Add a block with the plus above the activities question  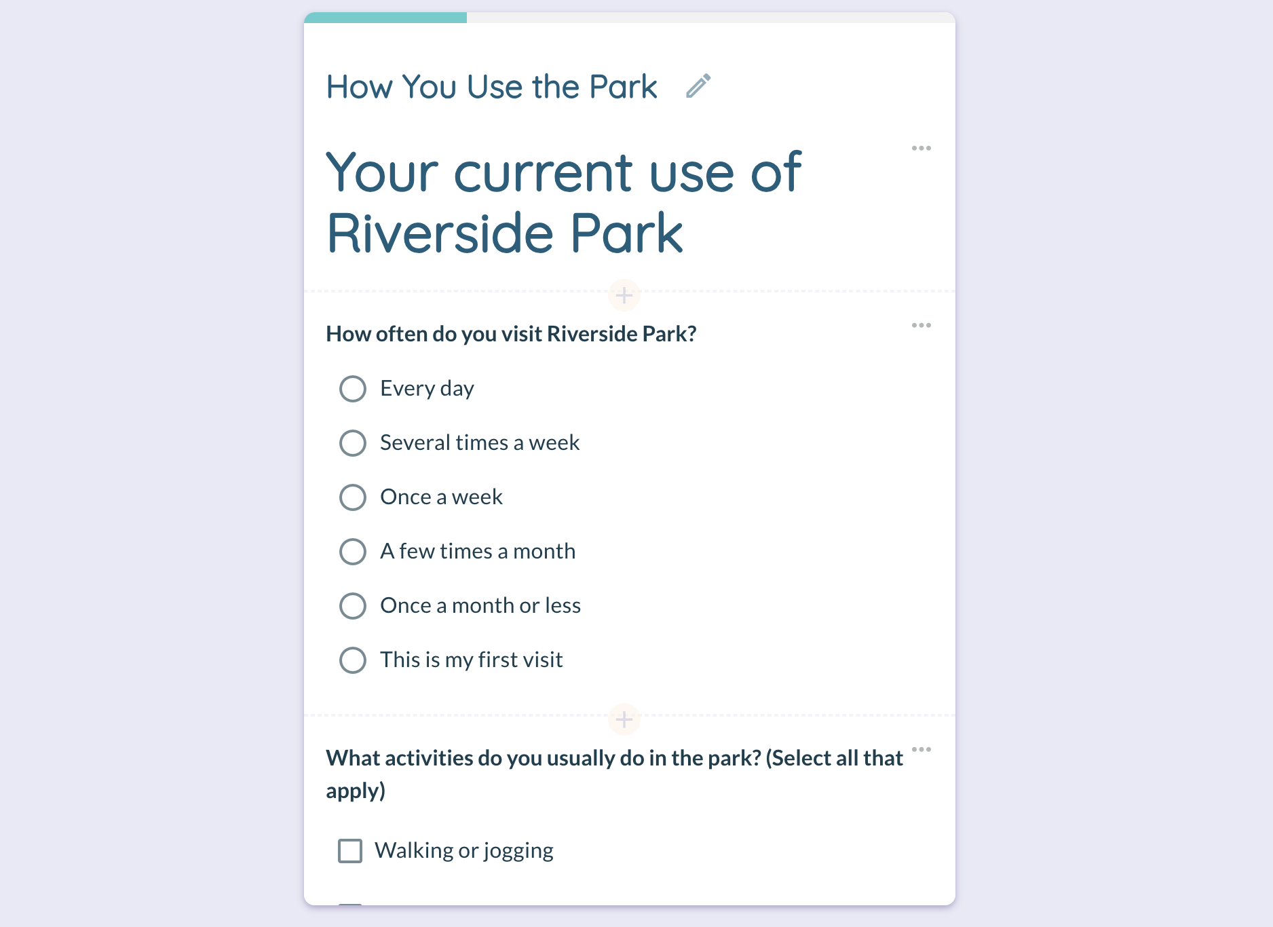pyautogui.click(x=624, y=719)
